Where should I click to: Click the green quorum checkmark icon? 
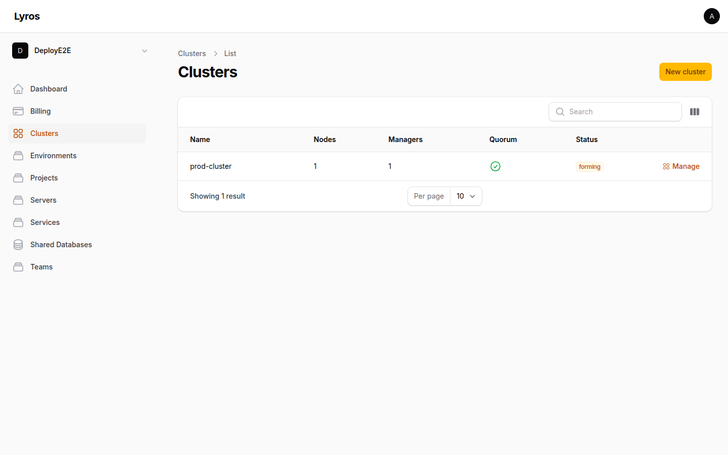pyautogui.click(x=495, y=166)
